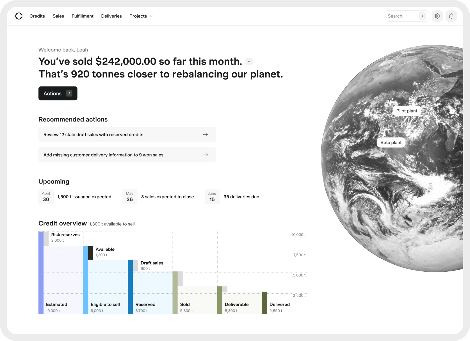Go to the Sales section

point(58,16)
